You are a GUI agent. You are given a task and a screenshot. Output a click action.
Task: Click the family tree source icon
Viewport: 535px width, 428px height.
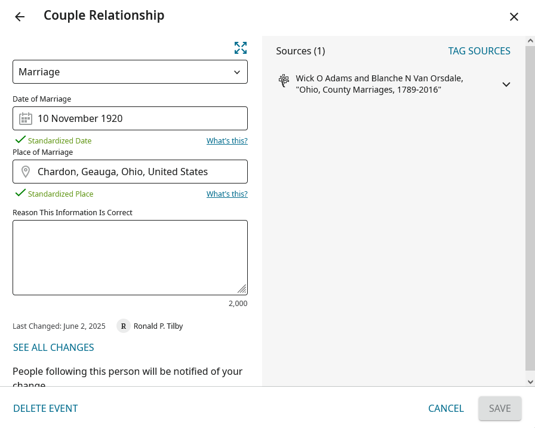284,81
